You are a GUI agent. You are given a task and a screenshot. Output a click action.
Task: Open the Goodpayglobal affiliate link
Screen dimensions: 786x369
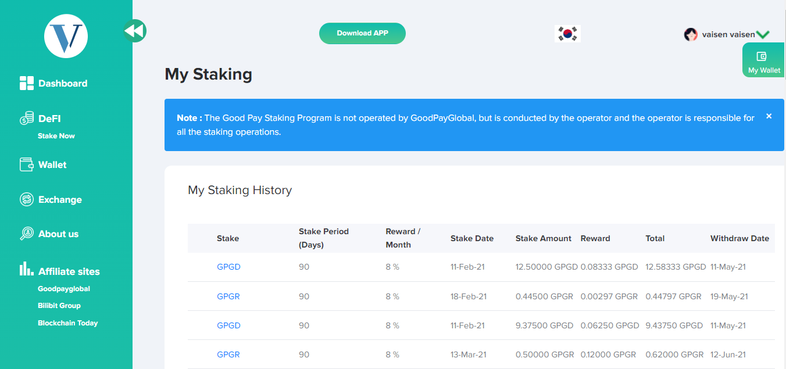[x=64, y=289]
